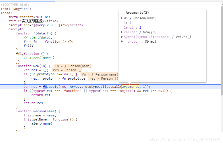
Task: Click the 'function New(fn) {' line
Action: [x=33, y=66]
